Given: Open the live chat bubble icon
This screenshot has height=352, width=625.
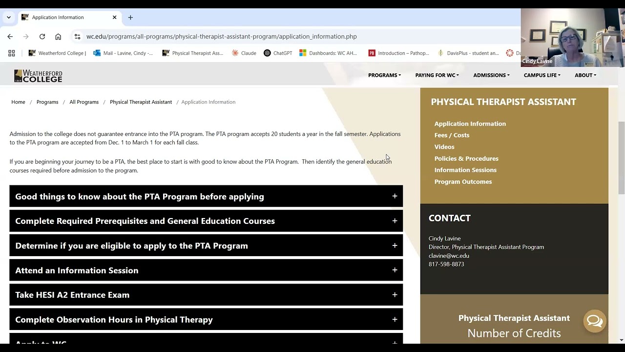Looking at the screenshot, I should click(x=595, y=321).
